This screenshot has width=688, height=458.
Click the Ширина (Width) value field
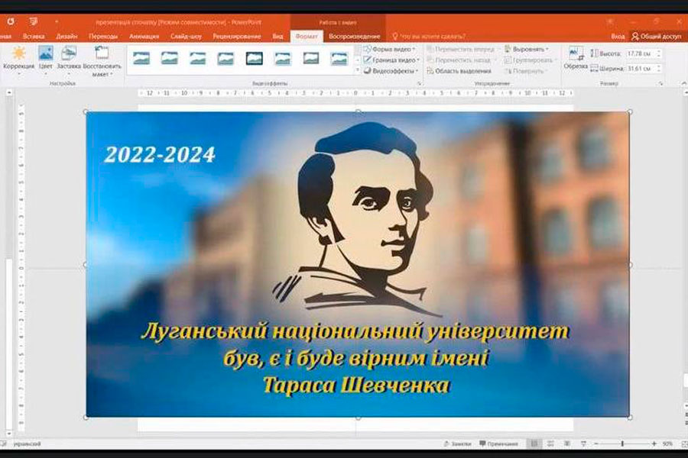click(641, 69)
